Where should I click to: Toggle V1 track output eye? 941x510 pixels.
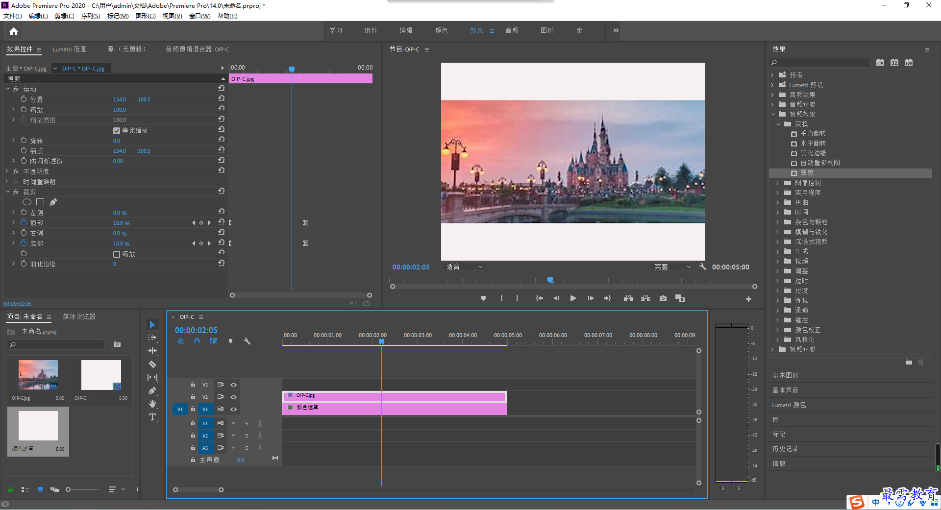click(234, 409)
